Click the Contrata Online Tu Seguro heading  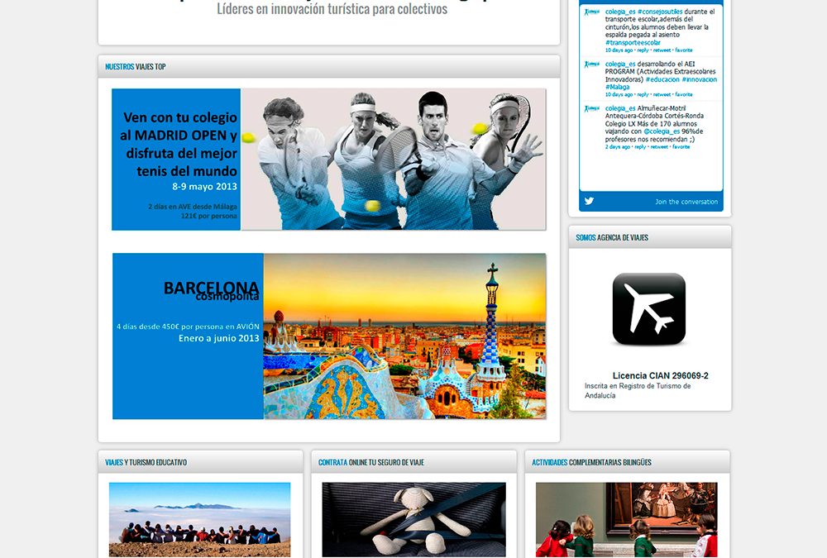pos(370,463)
